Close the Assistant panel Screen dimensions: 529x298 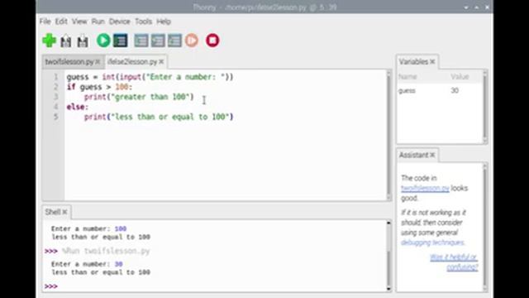click(432, 155)
